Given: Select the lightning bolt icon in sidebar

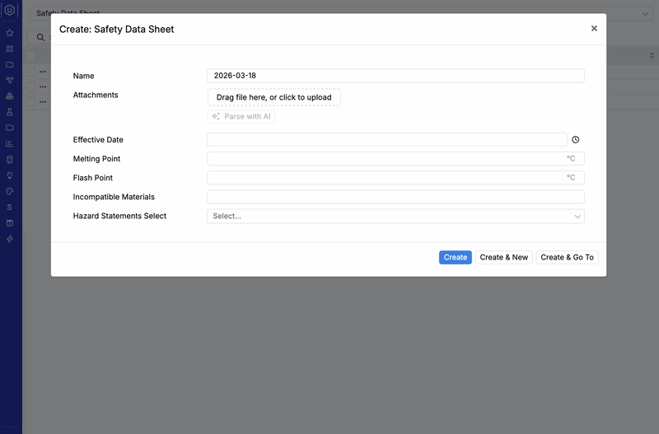Looking at the screenshot, I should click(x=10, y=239).
